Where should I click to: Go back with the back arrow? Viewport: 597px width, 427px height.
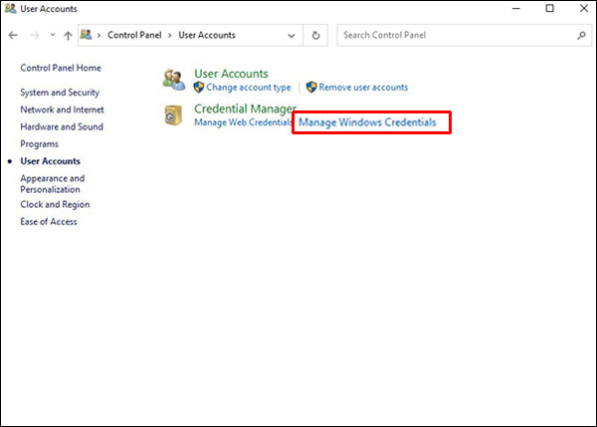click(13, 36)
